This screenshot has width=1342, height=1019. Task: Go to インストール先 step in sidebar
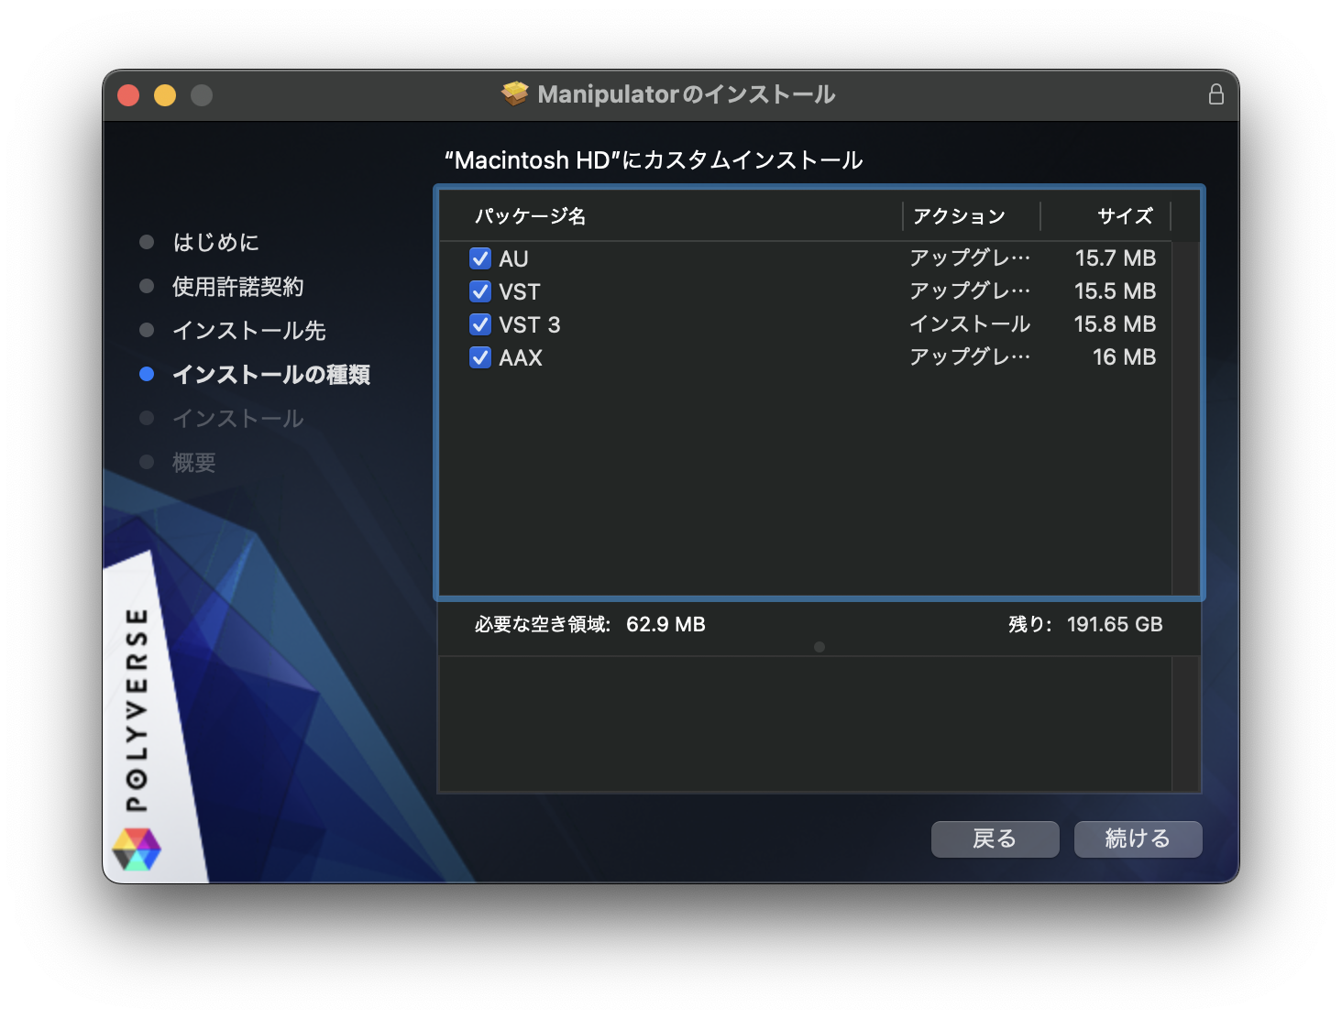pyautogui.click(x=248, y=331)
